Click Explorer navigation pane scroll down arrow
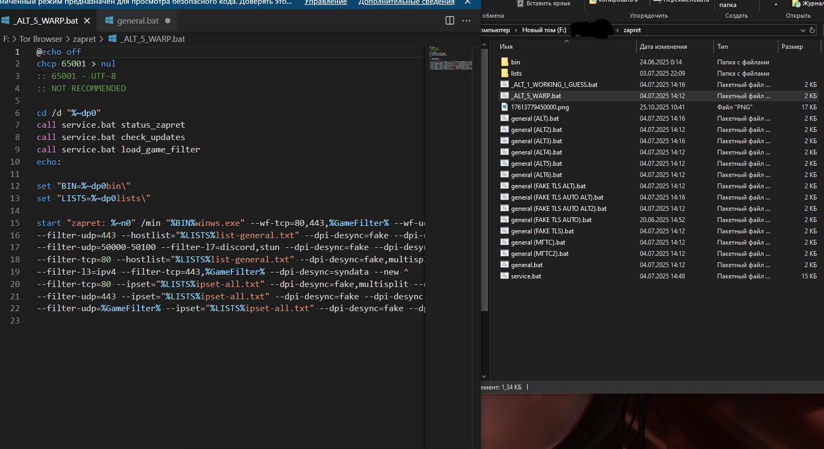 (484, 377)
